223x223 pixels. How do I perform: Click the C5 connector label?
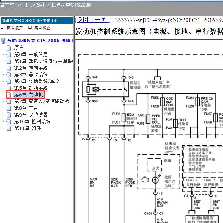(82, 139)
